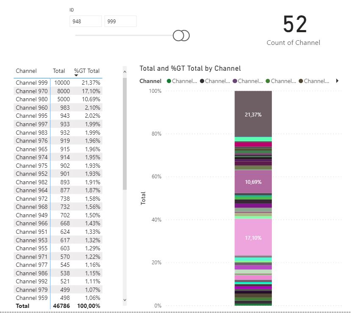The image size is (351, 313).
Task: Select the Channel 992 row
Action: pos(58,281)
